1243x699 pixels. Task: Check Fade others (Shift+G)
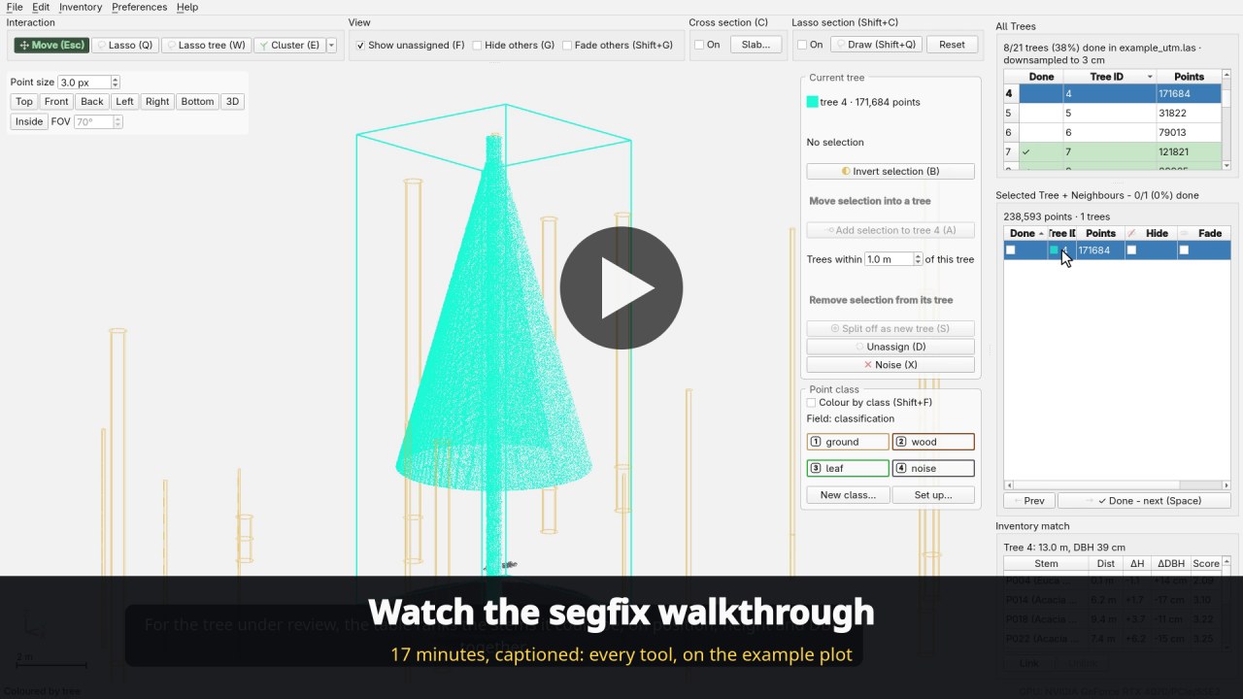[567, 45]
